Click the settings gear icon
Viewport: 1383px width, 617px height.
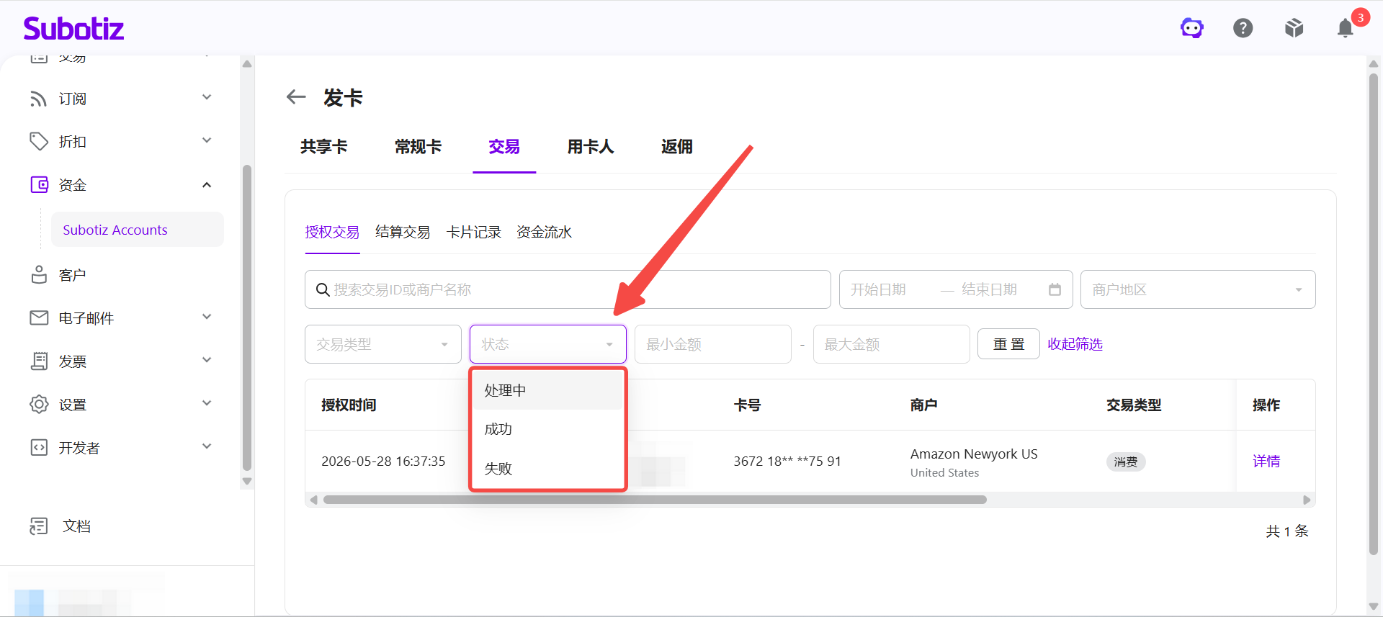coord(39,405)
